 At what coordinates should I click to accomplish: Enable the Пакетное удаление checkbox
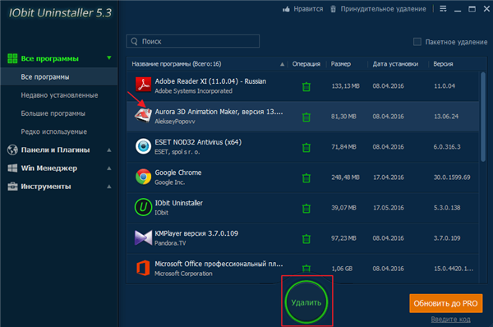pyautogui.click(x=417, y=42)
